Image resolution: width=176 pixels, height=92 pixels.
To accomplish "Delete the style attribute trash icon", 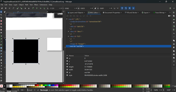I will (x=67, y=75).
